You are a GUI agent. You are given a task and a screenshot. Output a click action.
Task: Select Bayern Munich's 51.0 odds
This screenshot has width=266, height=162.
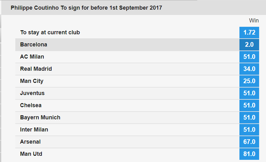249,117
